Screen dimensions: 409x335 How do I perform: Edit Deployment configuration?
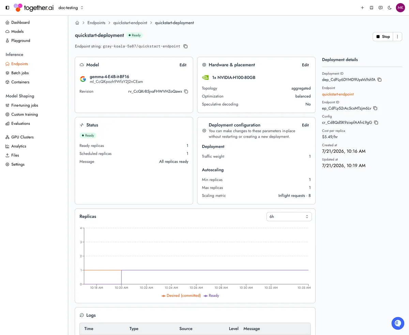coord(305,125)
